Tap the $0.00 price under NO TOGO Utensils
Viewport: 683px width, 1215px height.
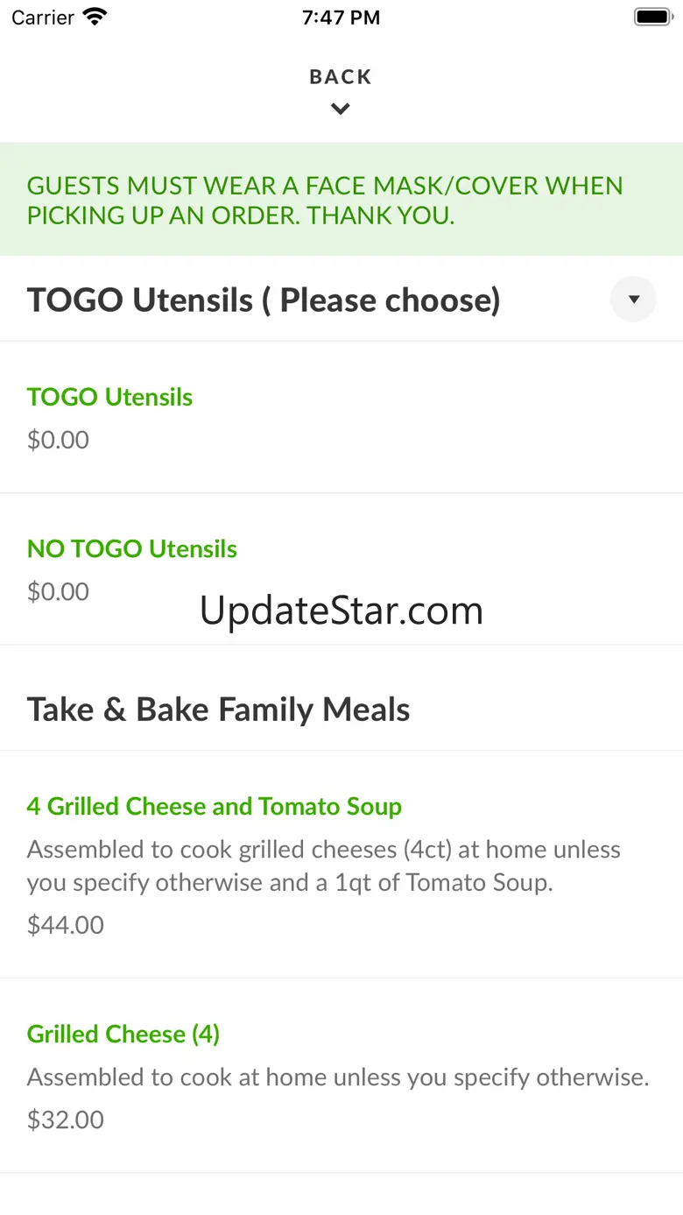(x=58, y=592)
